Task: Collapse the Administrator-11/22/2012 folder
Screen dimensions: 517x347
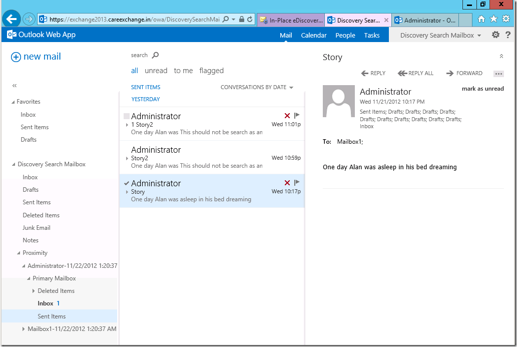Action: point(24,266)
